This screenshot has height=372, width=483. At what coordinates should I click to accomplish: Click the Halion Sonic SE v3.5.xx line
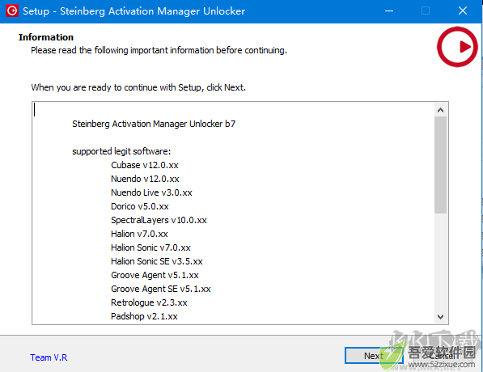(x=156, y=261)
